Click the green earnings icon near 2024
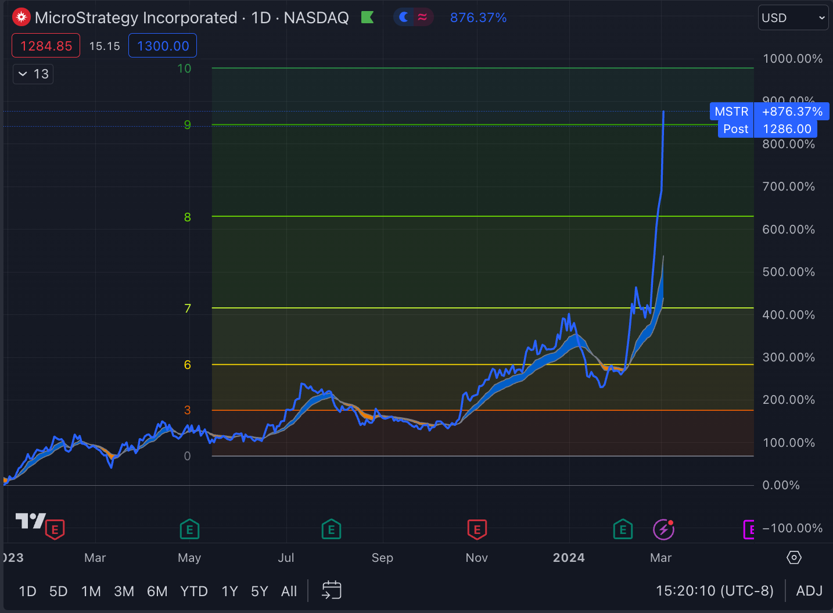Viewport: 833px width, 613px height. click(623, 529)
